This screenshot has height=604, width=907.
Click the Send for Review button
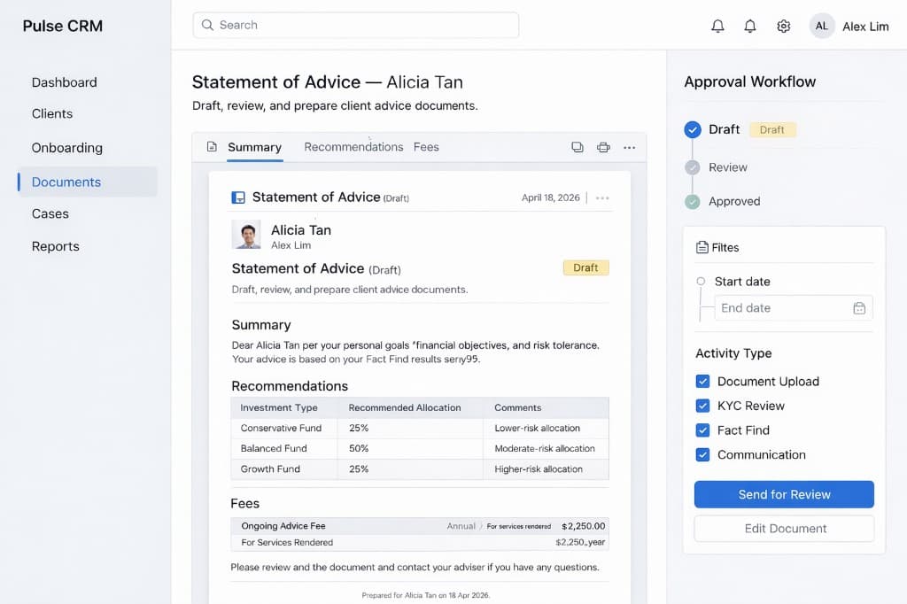coord(783,494)
